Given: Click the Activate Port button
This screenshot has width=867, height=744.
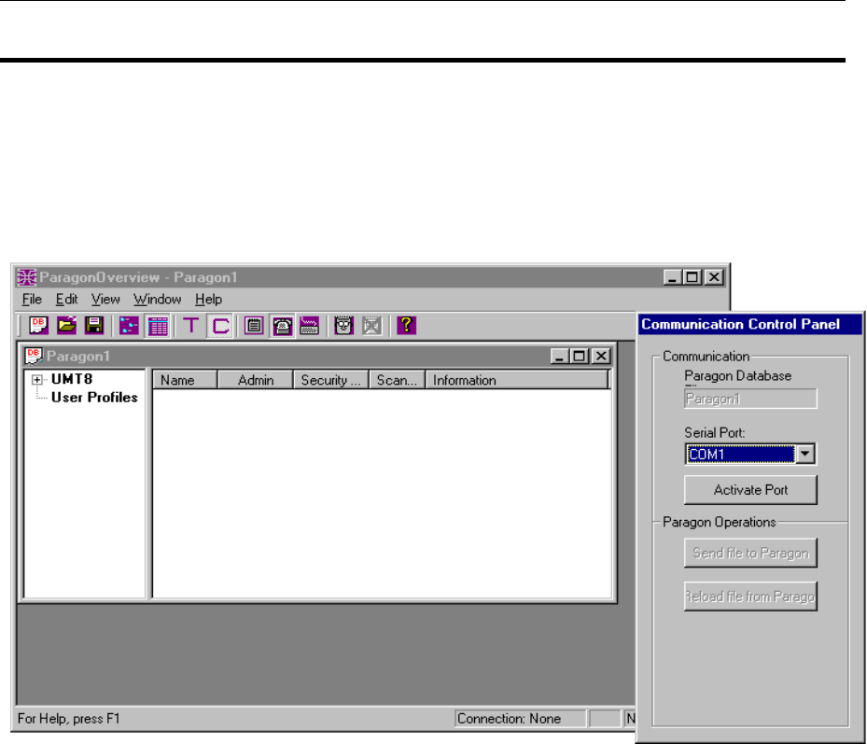Looking at the screenshot, I should (x=750, y=489).
